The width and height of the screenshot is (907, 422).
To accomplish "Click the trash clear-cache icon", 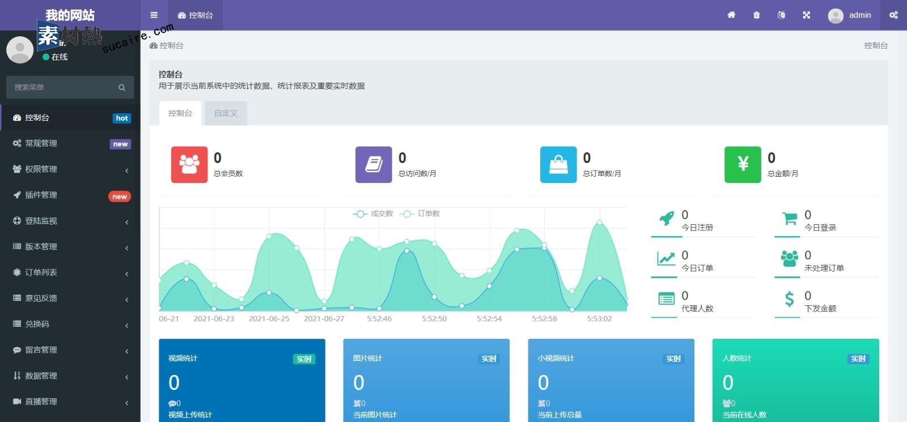I will pos(756,15).
